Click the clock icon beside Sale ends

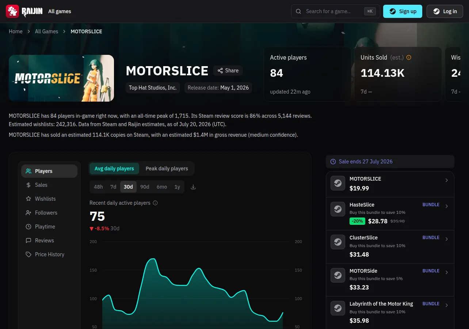coord(333,162)
